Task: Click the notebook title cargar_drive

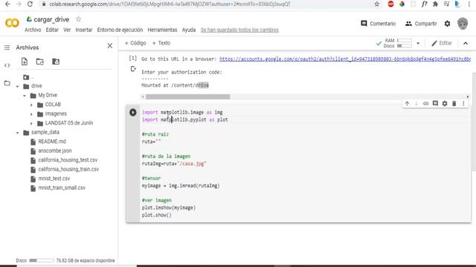Action: [x=51, y=19]
